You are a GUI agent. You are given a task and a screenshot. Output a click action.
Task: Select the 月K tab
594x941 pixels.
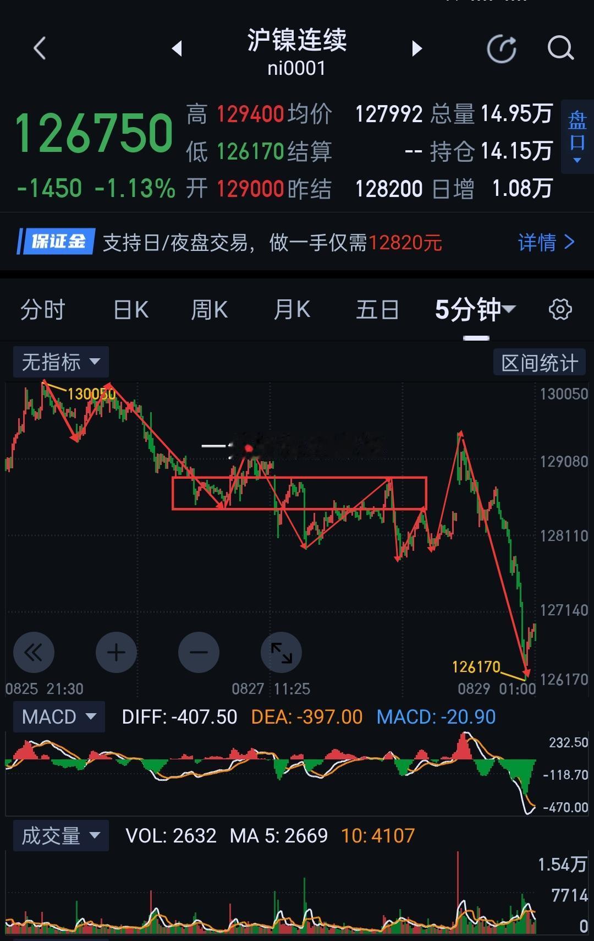coord(292,309)
